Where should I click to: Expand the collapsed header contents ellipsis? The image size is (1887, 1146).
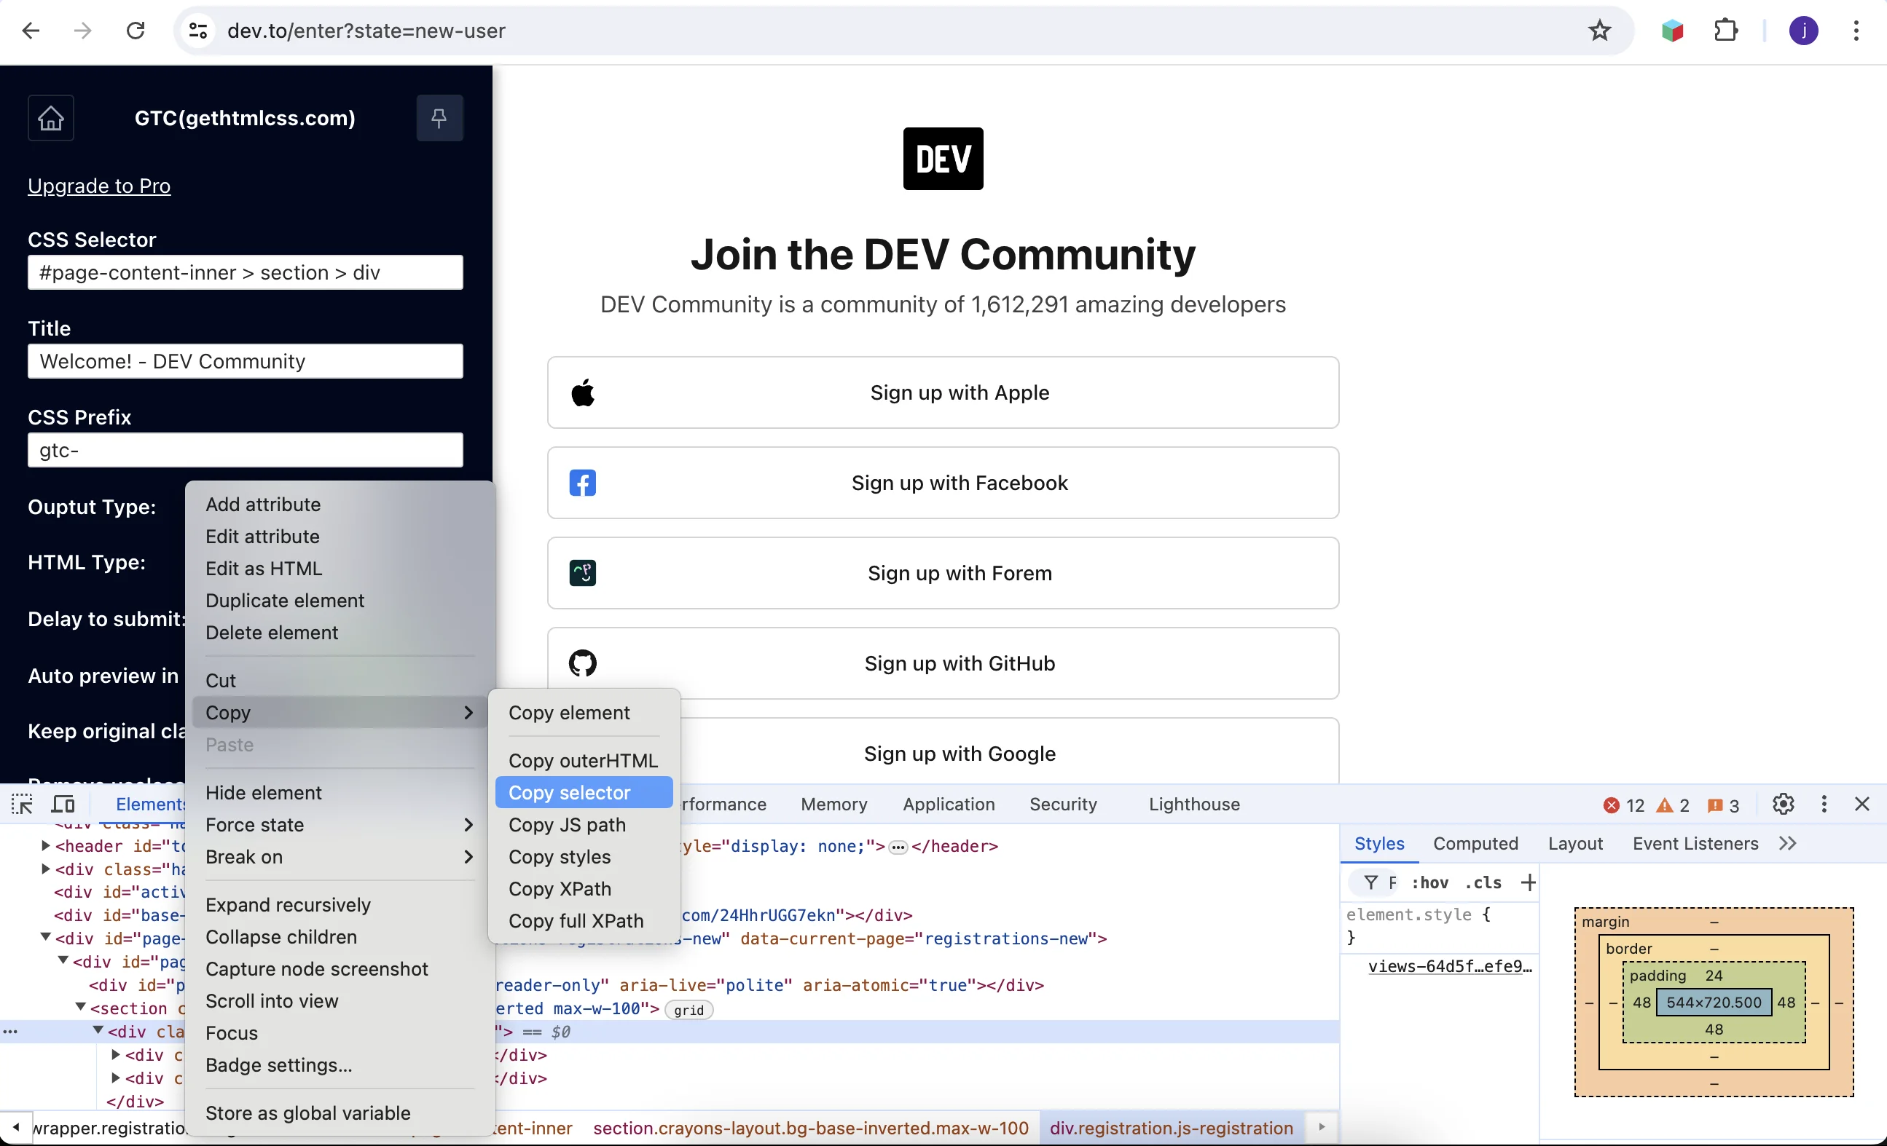click(x=898, y=847)
